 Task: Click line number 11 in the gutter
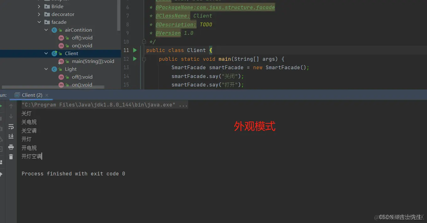126,50
